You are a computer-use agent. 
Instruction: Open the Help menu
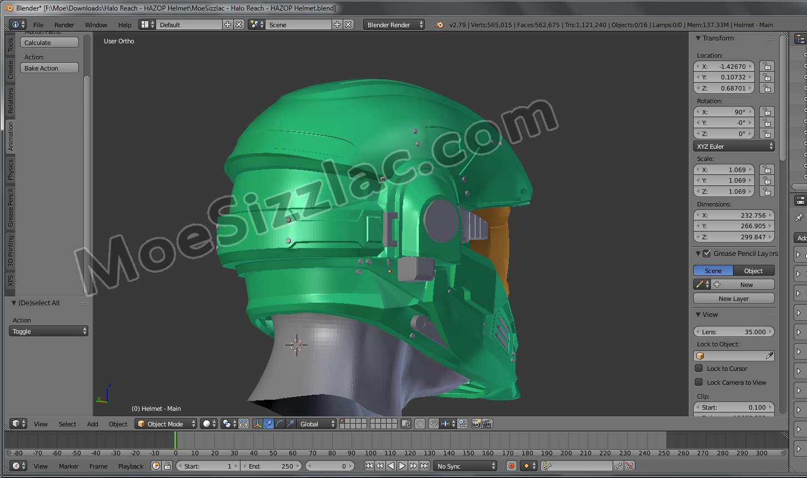point(125,24)
